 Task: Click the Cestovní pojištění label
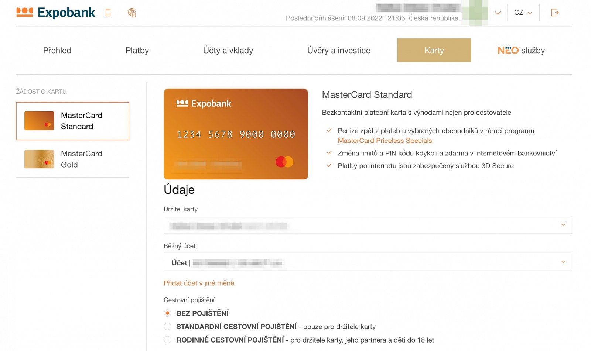pos(189,300)
